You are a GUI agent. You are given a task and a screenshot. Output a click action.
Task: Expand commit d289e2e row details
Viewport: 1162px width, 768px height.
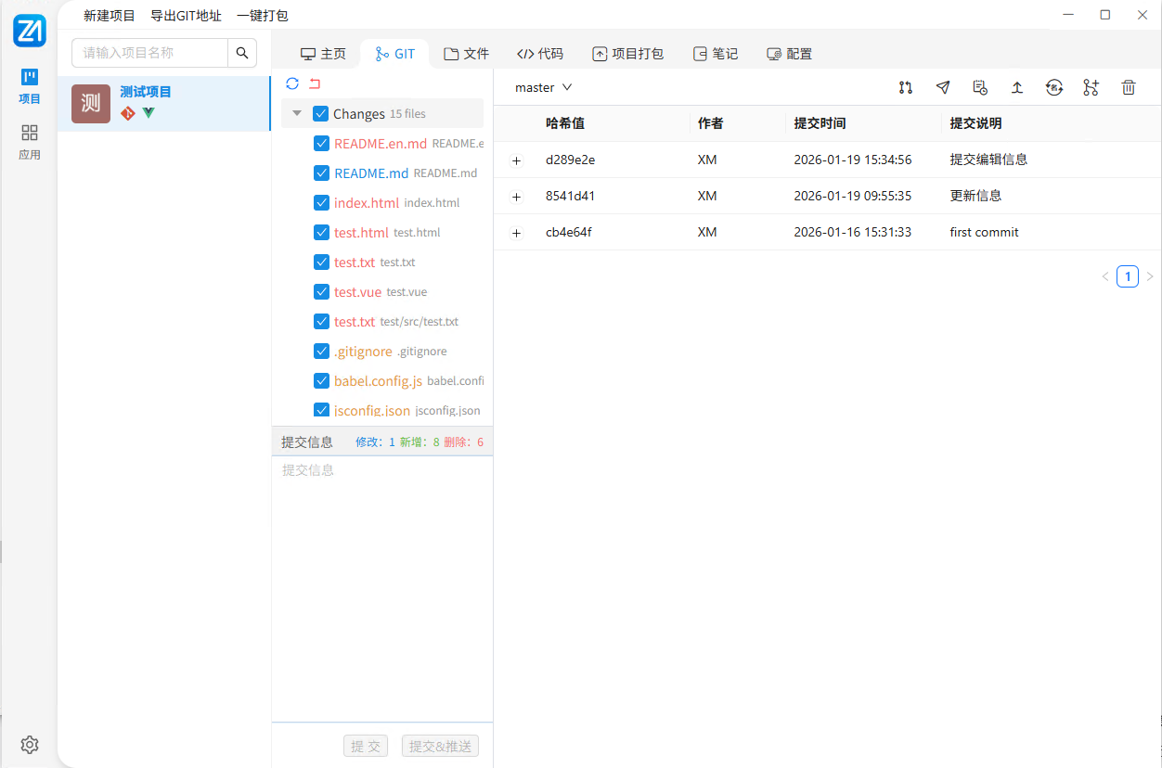click(517, 160)
